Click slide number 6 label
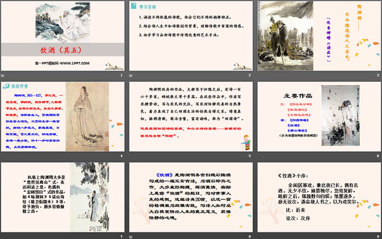The width and height of the screenshot is (382, 239). [x=378, y=156]
